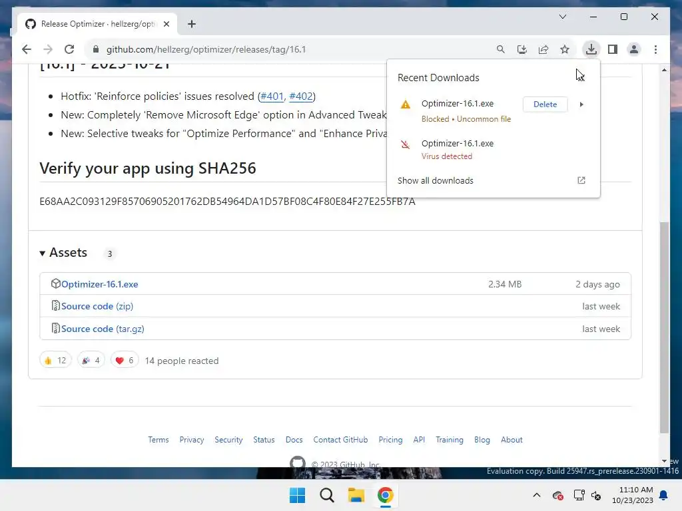The height and width of the screenshot is (511, 682).
Task: Click the OneDrive cloud error icon in tray
Action: click(557, 495)
